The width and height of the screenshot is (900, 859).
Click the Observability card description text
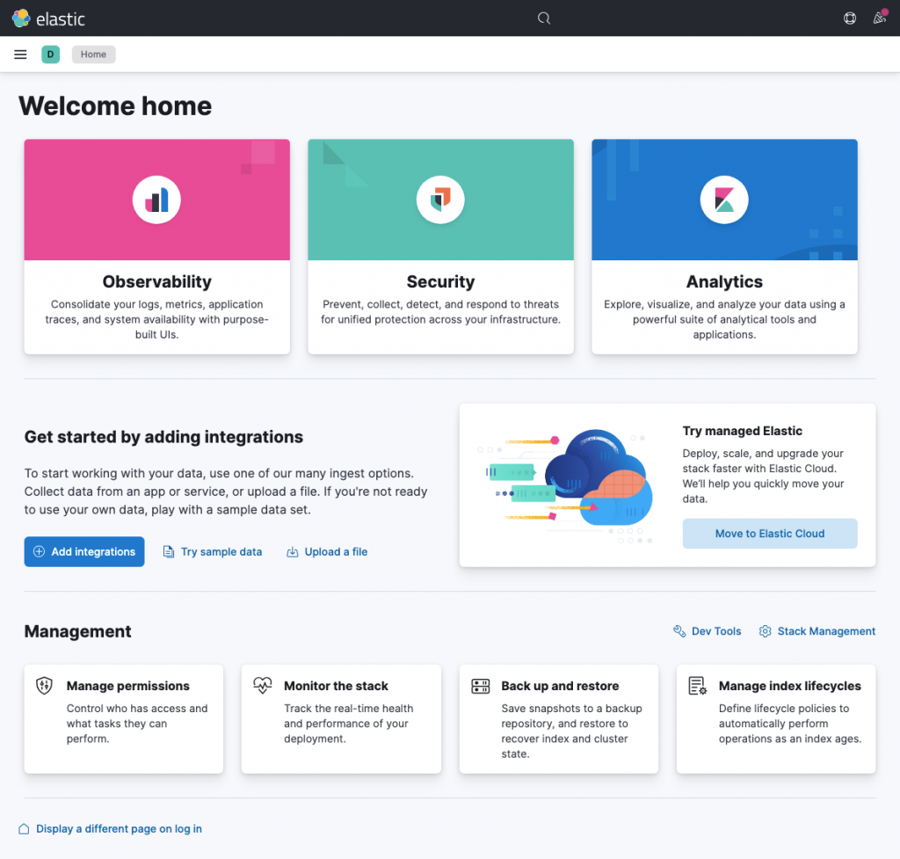click(156, 319)
